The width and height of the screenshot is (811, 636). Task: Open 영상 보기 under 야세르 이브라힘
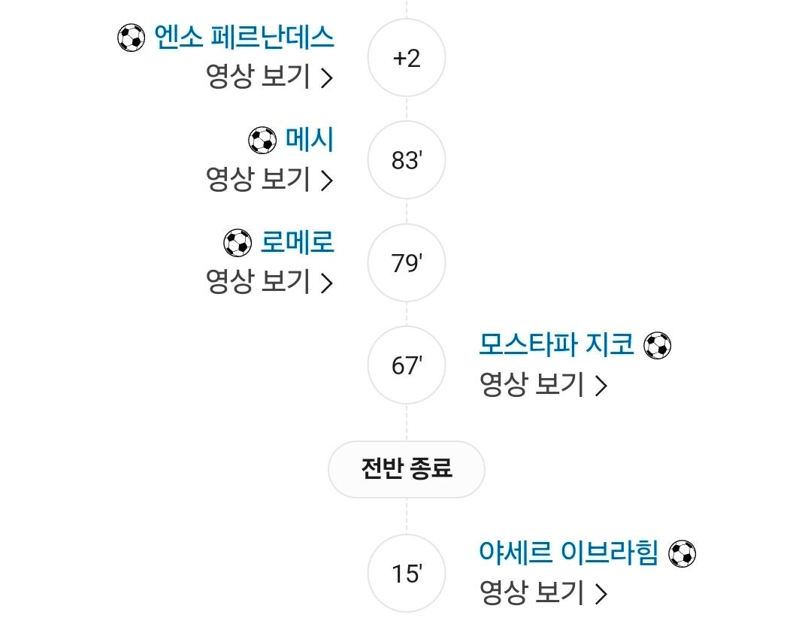tap(543, 593)
